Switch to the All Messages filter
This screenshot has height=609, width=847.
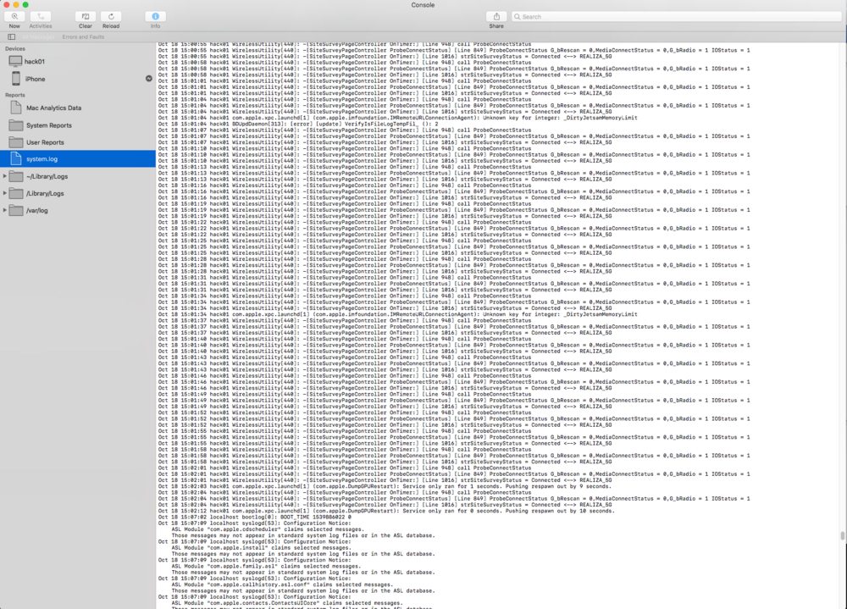coord(39,36)
